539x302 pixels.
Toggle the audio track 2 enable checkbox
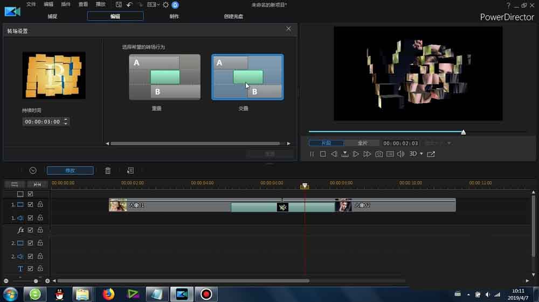pyautogui.click(x=30, y=256)
